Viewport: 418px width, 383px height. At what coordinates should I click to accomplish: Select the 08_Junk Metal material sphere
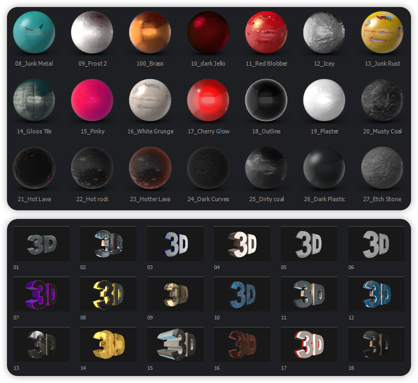34,32
